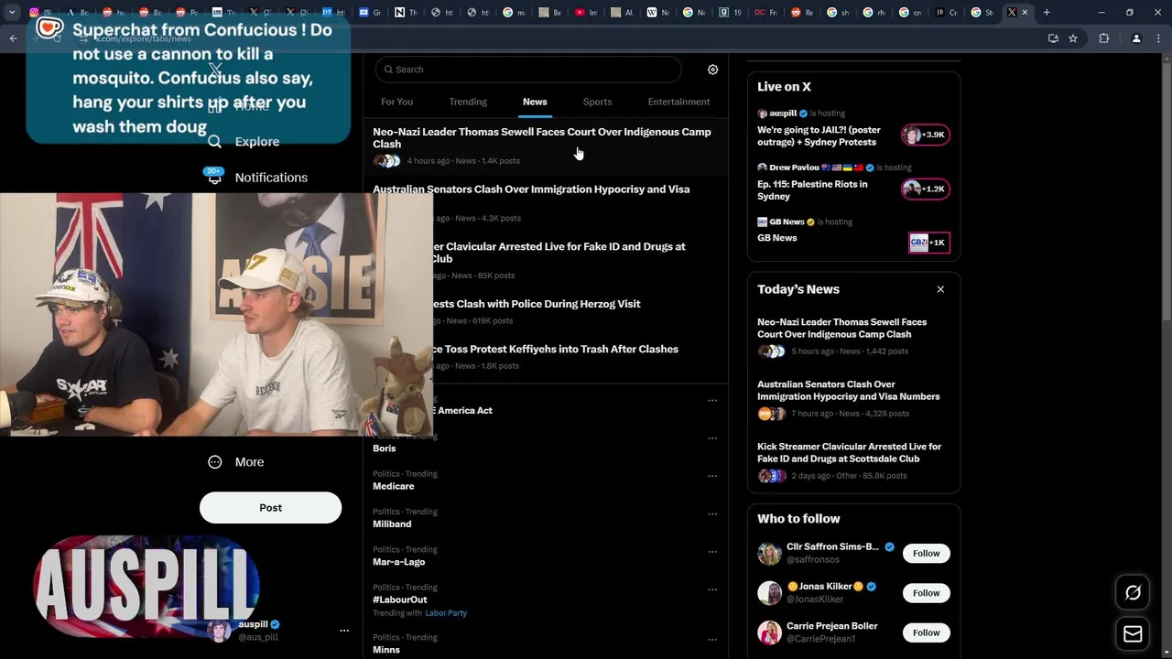The width and height of the screenshot is (1172, 659).
Task: Open tab search dropdown chevron
Action: click(12, 13)
